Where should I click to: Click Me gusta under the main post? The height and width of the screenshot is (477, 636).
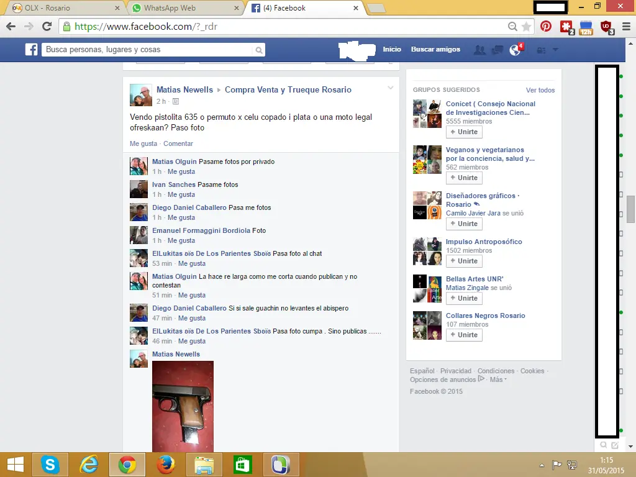tap(143, 143)
